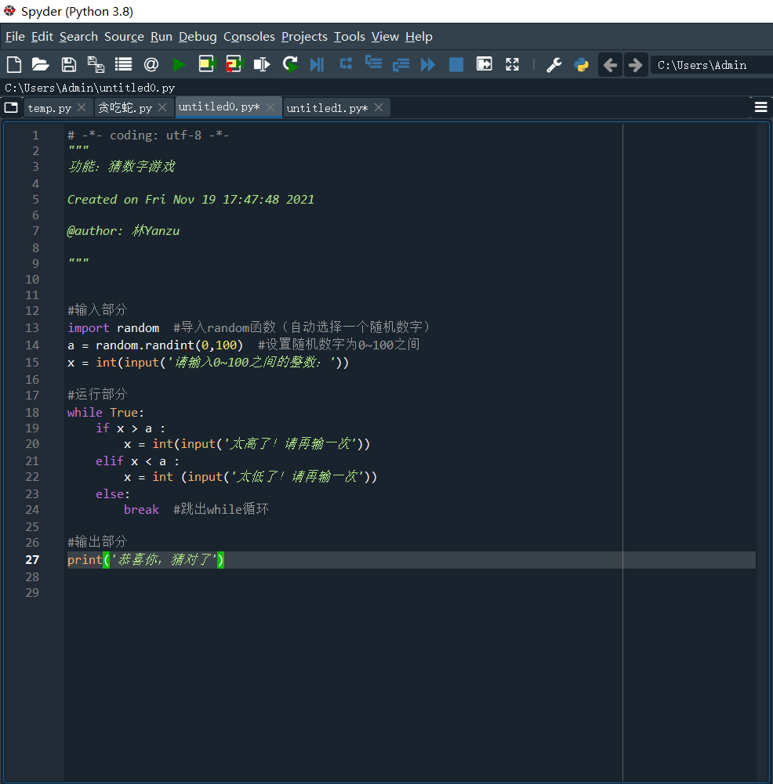Stop debugging with square button
This screenshot has height=784, width=773.
coord(455,65)
